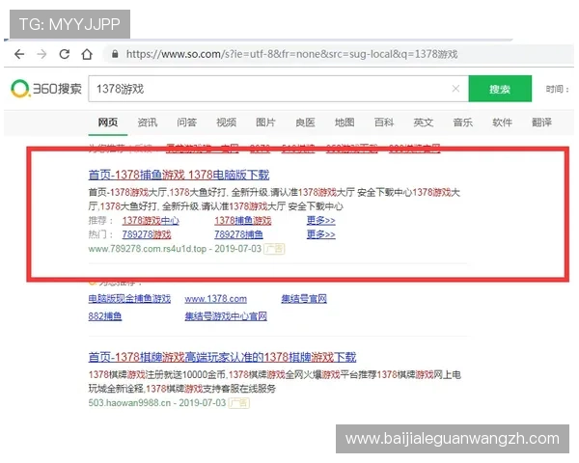The image size is (579, 463).
Task: Switch to the 地图 tab
Action: coord(345,123)
